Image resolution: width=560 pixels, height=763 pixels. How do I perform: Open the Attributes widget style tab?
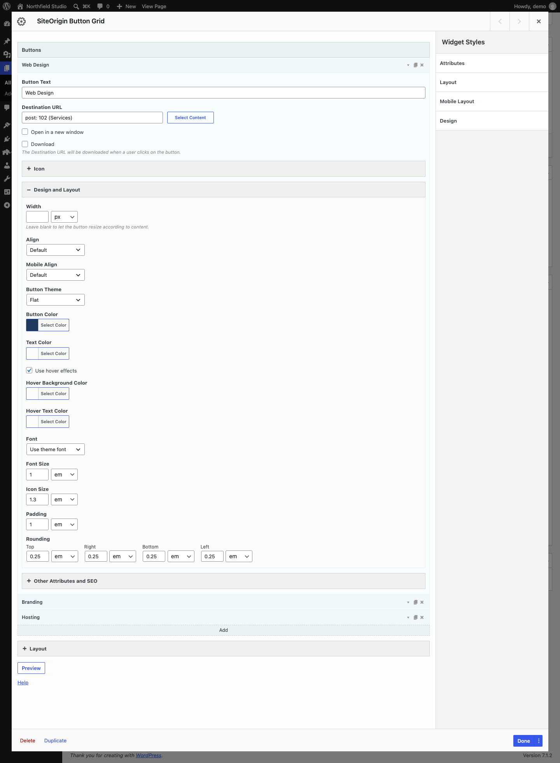(x=492, y=63)
